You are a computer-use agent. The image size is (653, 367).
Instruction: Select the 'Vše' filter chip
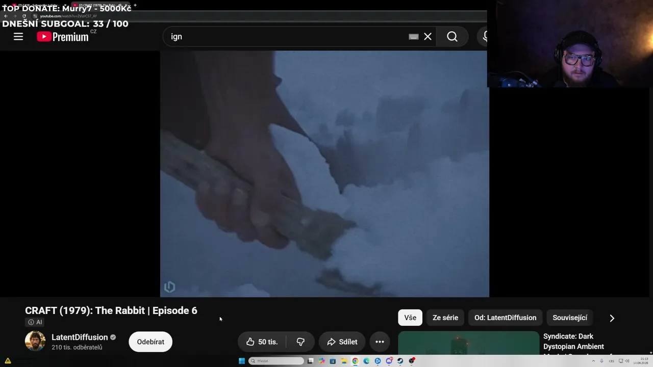(410, 318)
